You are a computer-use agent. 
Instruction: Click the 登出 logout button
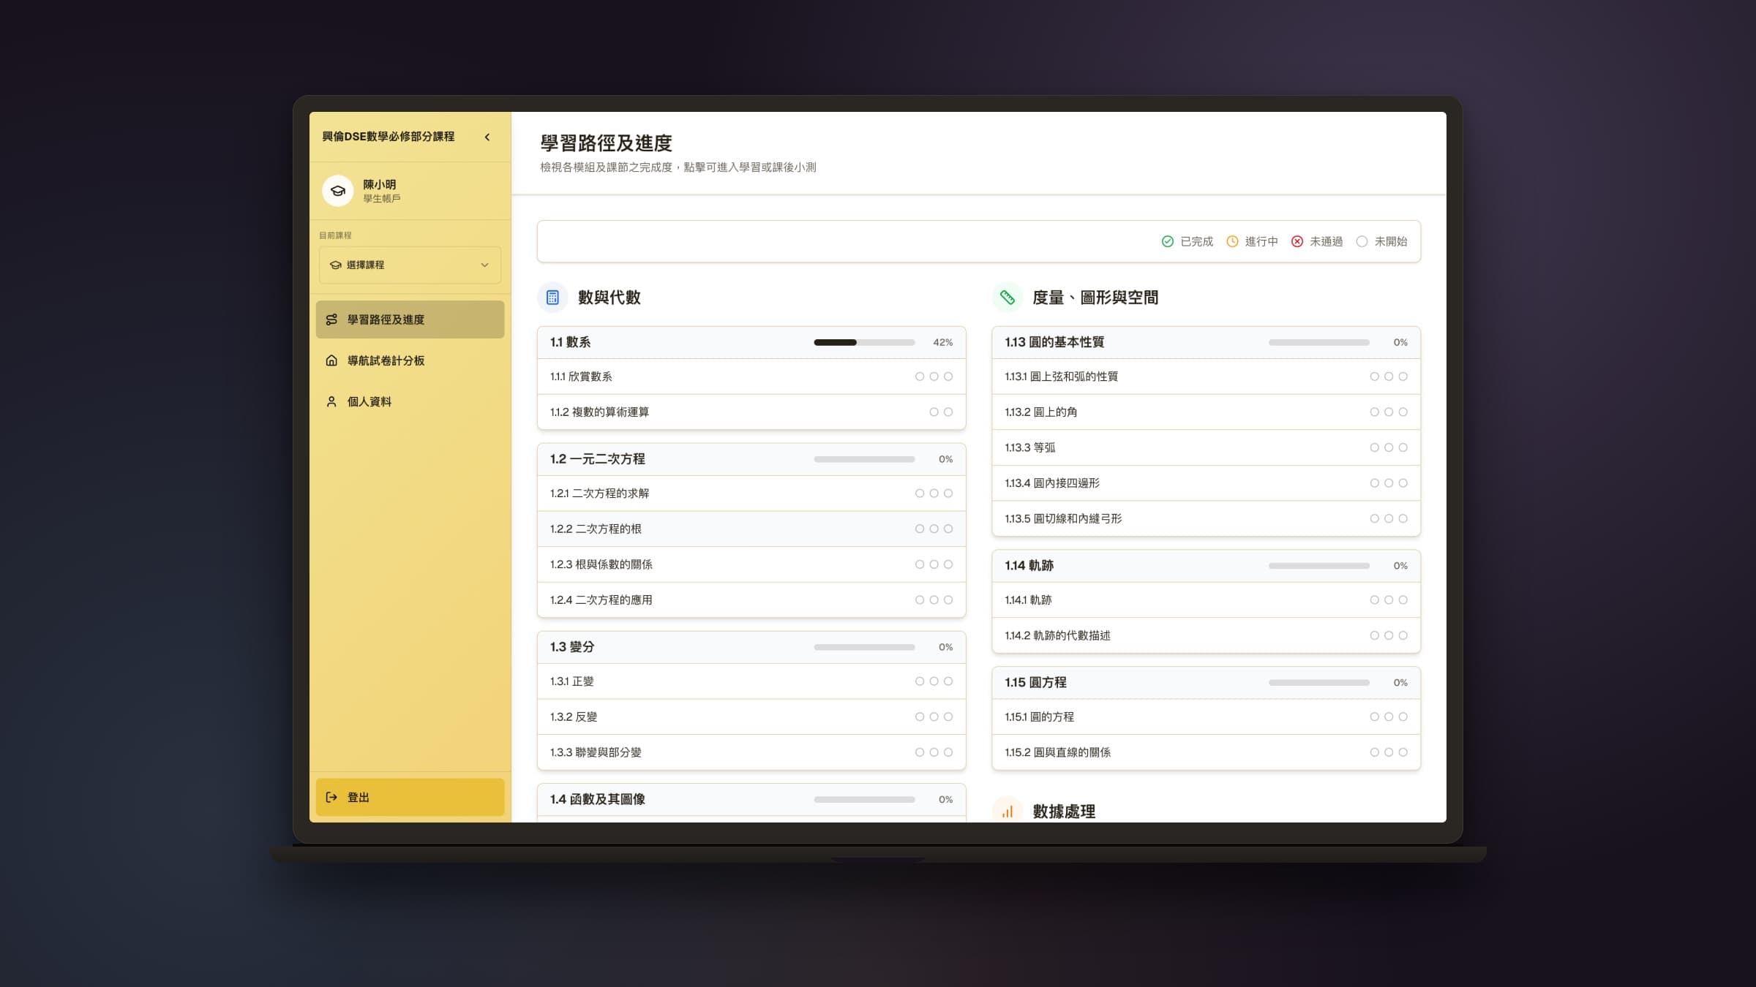[x=410, y=797]
